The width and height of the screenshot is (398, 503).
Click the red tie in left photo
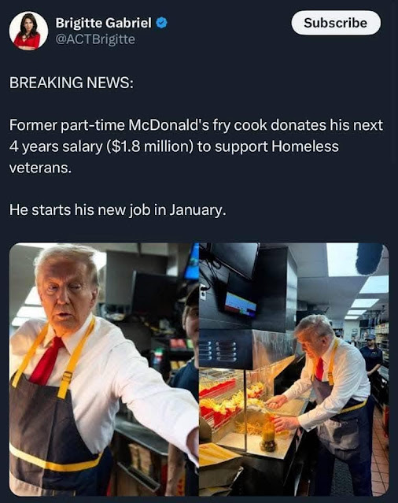pyautogui.click(x=46, y=361)
